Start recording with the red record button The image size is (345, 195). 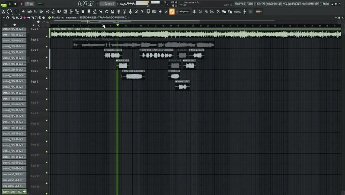tap(21, 4)
